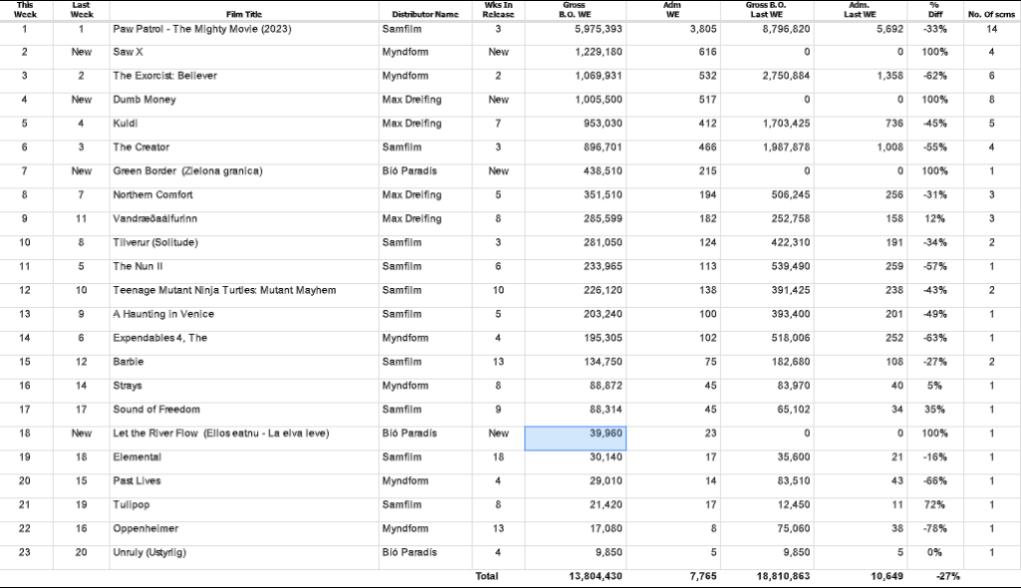Click the Distributor Name column header
1021x588 pixels.
point(425,11)
